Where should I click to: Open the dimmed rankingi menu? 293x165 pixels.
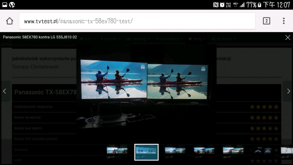coord(138,39)
